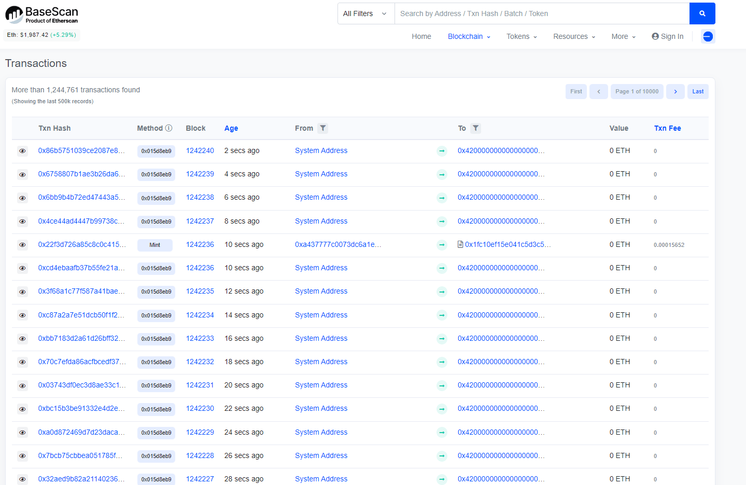Toggle eye preview for txn 0x86b5751039ce2087e8
The image size is (746, 485).
22,151
